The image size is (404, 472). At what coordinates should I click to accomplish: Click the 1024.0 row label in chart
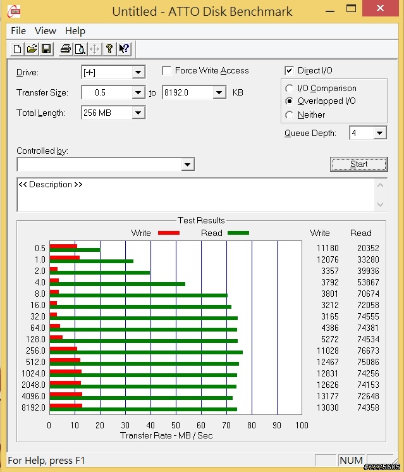coord(34,373)
